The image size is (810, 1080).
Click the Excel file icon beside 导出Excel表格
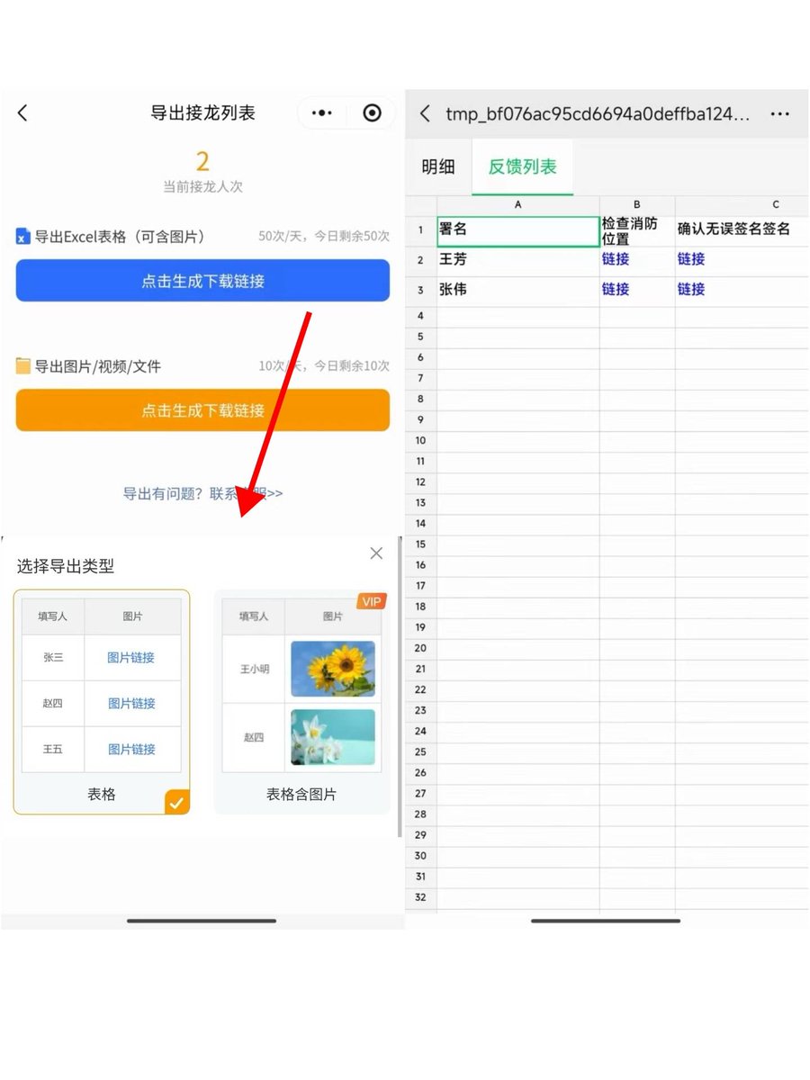[23, 237]
